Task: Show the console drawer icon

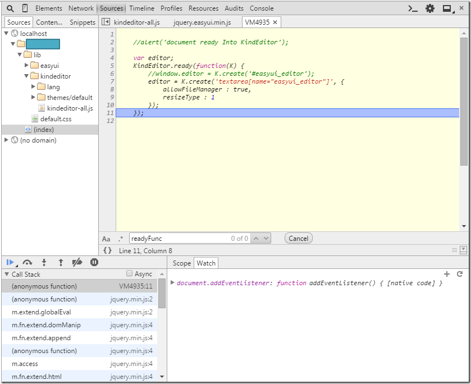Action: 413,8
